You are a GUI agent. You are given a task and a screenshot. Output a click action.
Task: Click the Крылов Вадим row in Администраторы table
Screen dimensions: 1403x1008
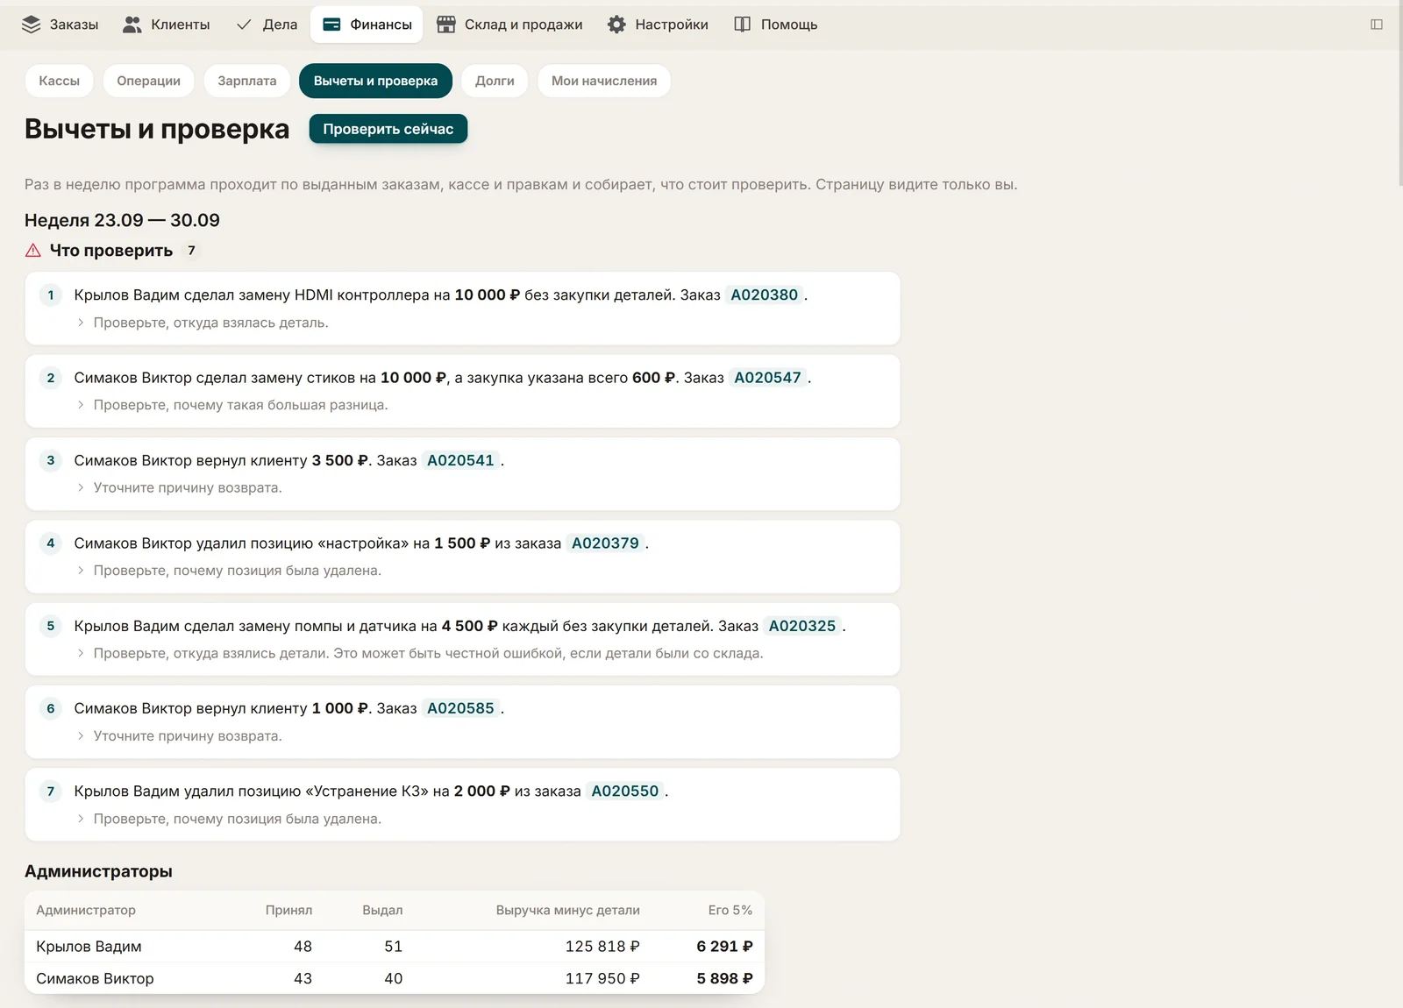[x=395, y=947]
